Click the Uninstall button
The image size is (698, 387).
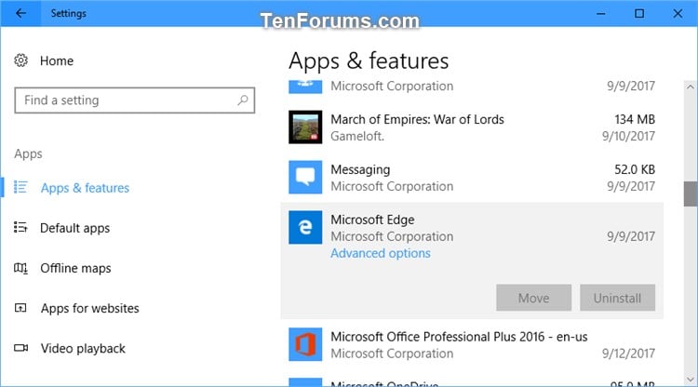(x=617, y=298)
